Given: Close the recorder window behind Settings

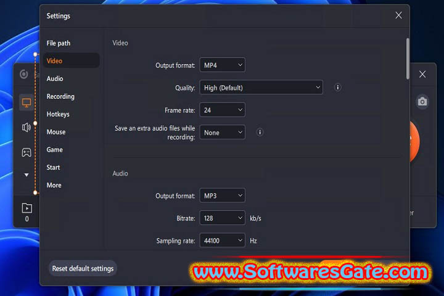Looking at the screenshot, I should (422, 74).
